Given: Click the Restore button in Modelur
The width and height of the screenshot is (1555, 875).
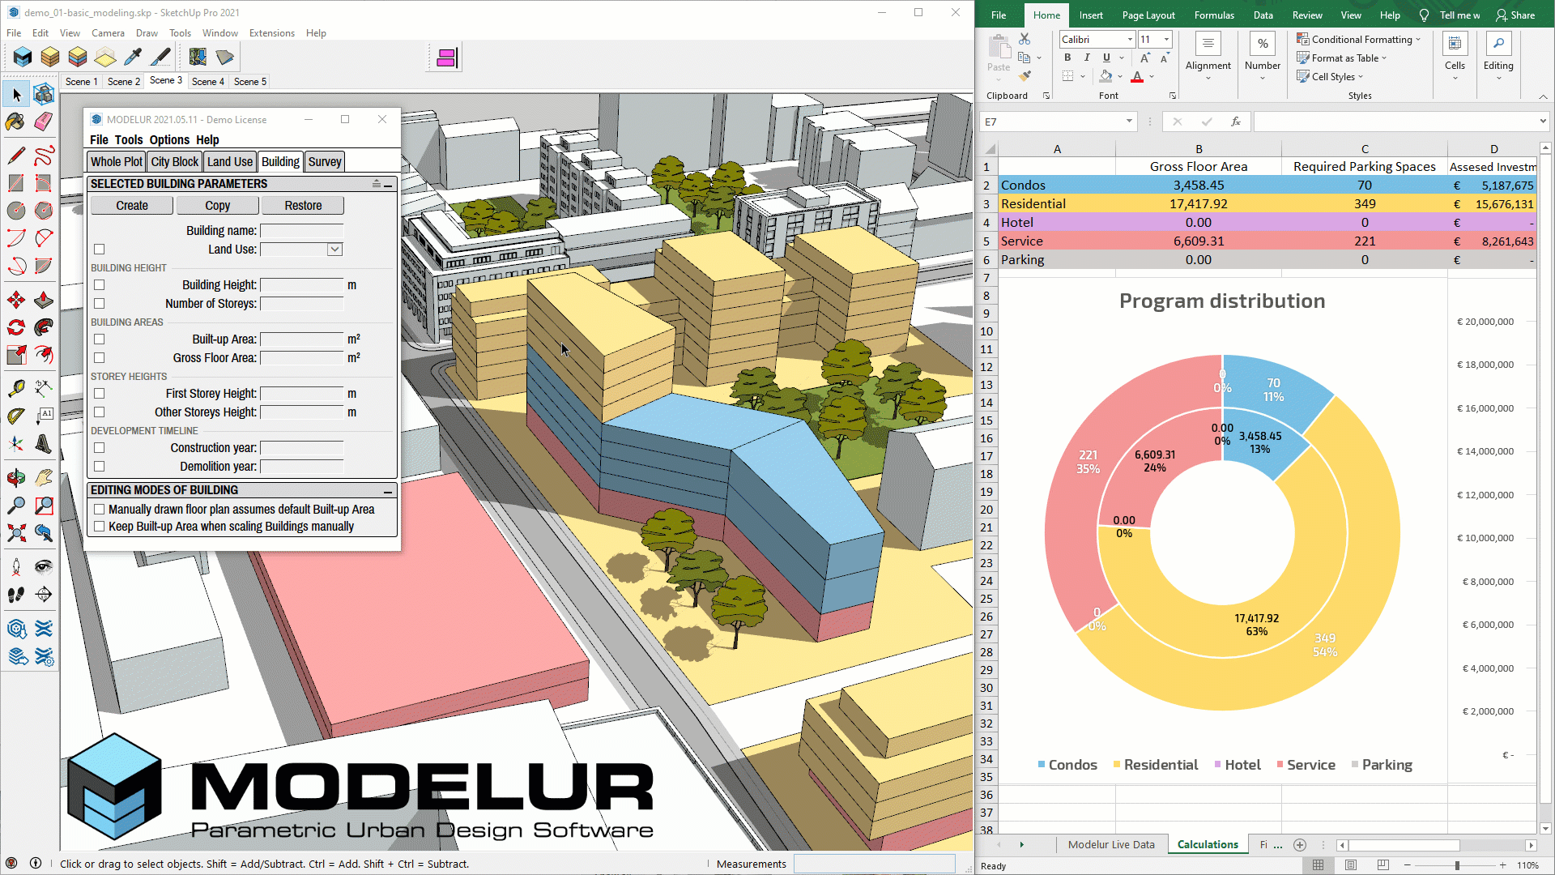Looking at the screenshot, I should [x=303, y=206].
